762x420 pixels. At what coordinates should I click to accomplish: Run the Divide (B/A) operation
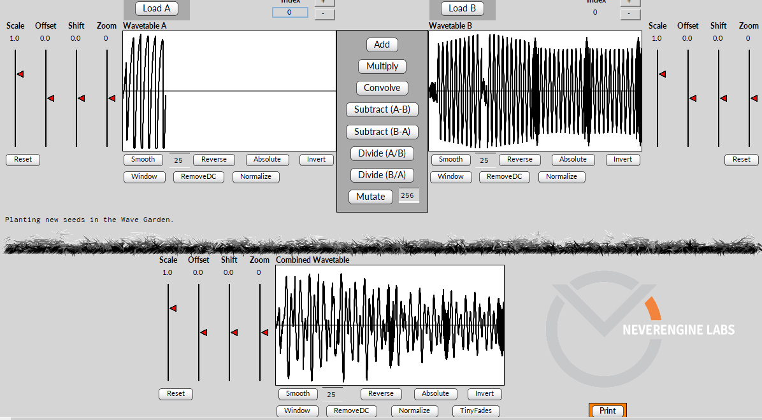point(382,175)
